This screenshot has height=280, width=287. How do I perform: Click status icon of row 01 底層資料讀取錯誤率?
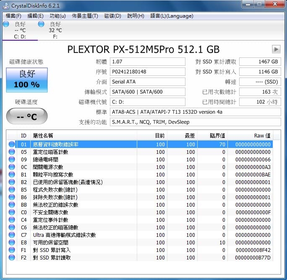(x=12, y=144)
